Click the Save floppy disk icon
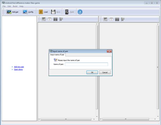This screenshot has height=125, width=161. [53, 12]
